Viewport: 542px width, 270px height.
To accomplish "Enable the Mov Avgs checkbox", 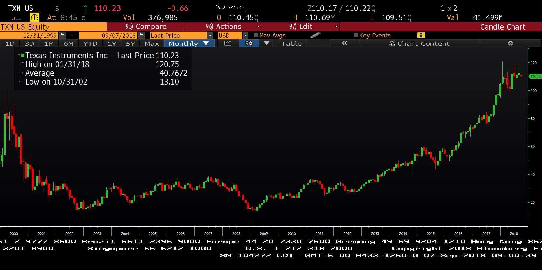I will click(x=256, y=35).
